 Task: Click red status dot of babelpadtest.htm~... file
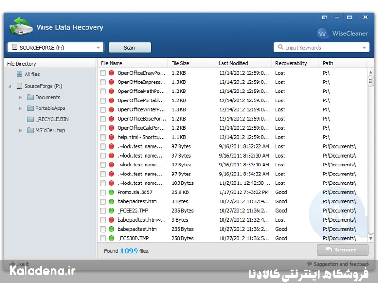(112, 220)
